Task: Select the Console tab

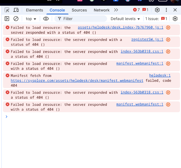Action: [57, 10]
